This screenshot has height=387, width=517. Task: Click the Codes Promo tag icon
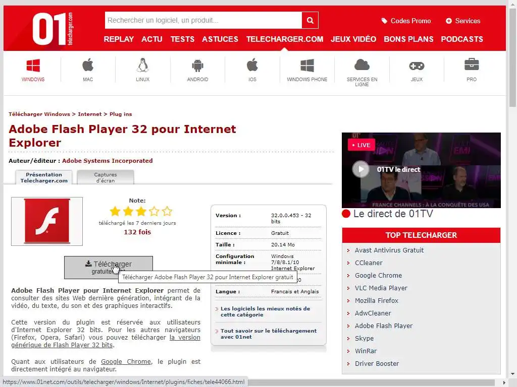384,21
